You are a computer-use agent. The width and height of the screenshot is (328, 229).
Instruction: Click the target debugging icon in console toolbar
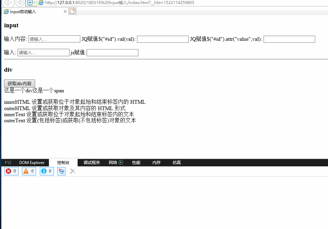pos(61,171)
